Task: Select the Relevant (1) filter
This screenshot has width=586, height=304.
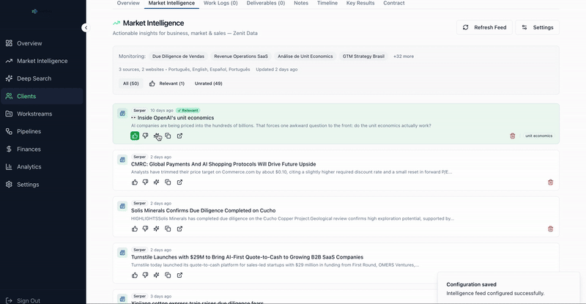Action: point(167,84)
